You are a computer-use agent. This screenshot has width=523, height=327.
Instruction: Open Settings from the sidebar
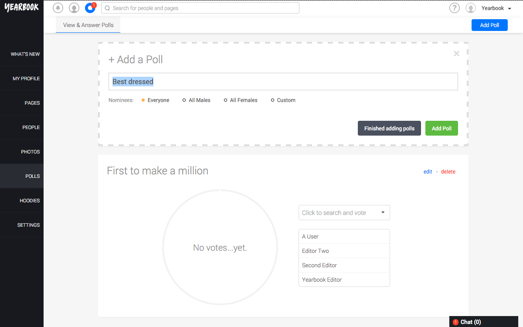22,225
